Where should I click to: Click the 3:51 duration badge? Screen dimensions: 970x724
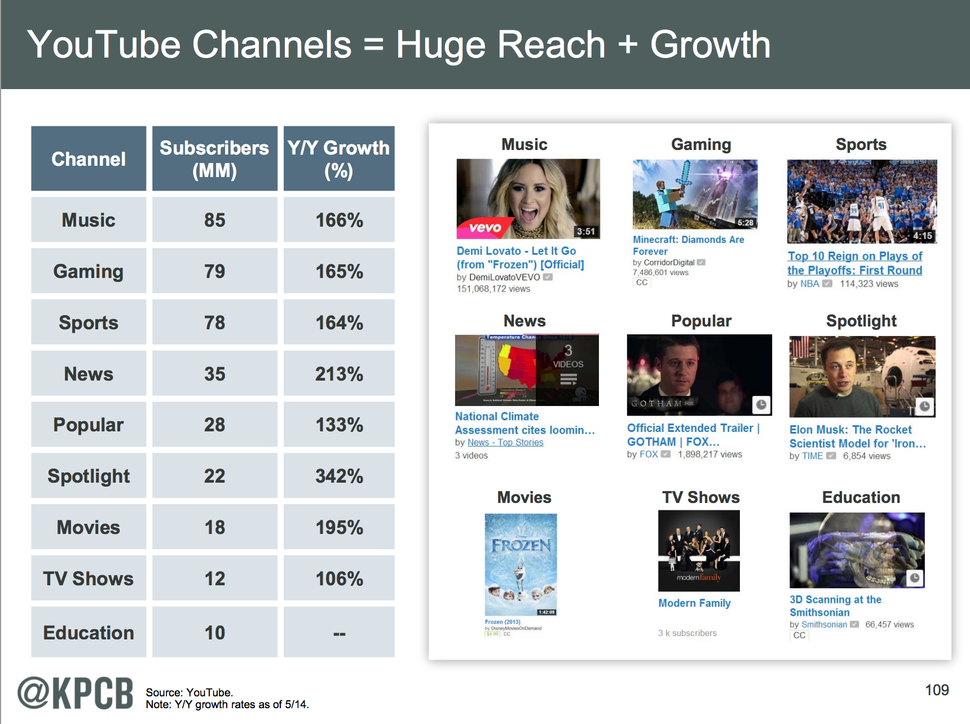point(586,231)
